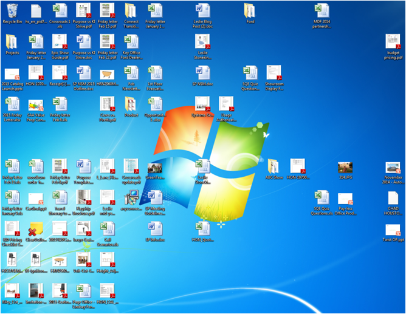
Task: Open the Projects folder
Action: tap(12, 43)
